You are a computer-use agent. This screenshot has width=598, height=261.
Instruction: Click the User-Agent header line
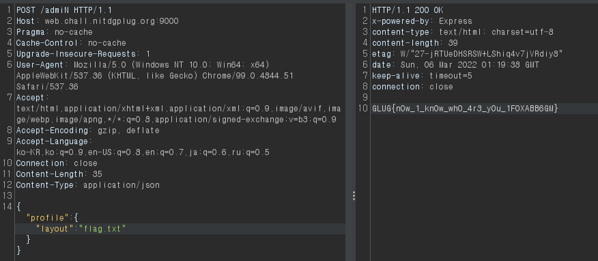click(x=143, y=64)
